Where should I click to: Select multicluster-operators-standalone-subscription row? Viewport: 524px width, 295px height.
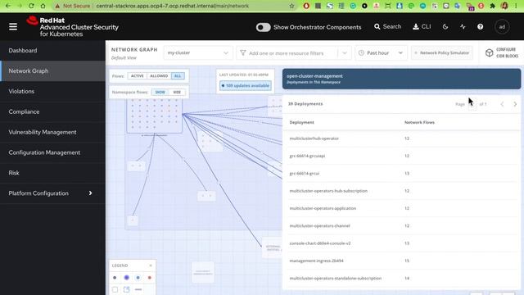pyautogui.click(x=401, y=279)
